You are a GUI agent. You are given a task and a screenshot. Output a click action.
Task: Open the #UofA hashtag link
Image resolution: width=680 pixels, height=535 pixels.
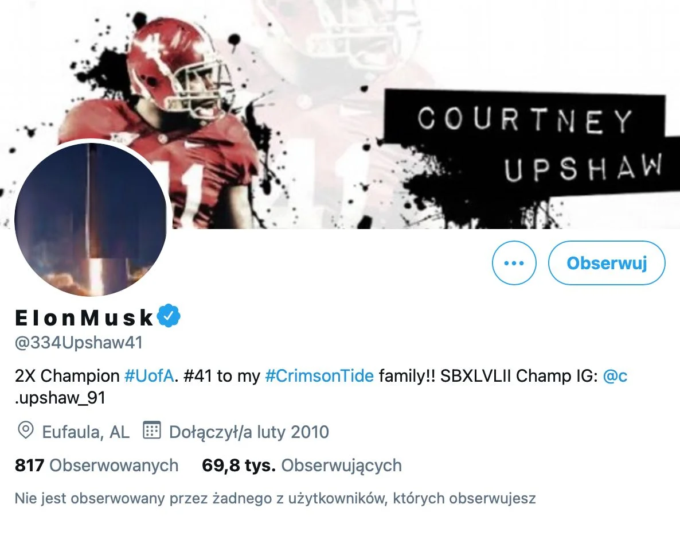[149, 375]
